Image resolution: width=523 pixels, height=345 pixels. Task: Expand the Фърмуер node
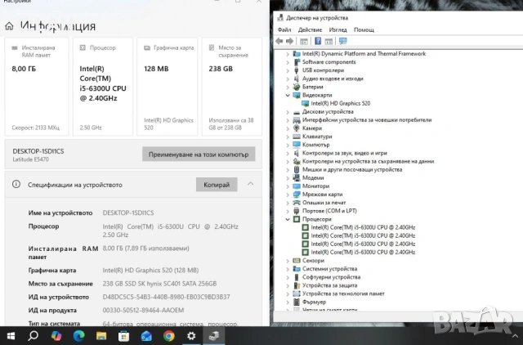coord(288,302)
